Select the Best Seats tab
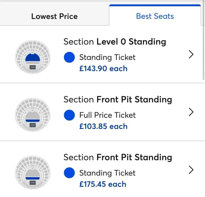205x197 pixels. (155, 16)
